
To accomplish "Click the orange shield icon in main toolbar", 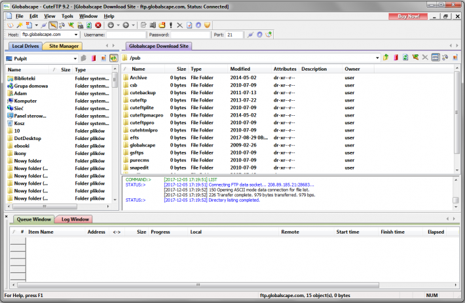I will 208,26.
